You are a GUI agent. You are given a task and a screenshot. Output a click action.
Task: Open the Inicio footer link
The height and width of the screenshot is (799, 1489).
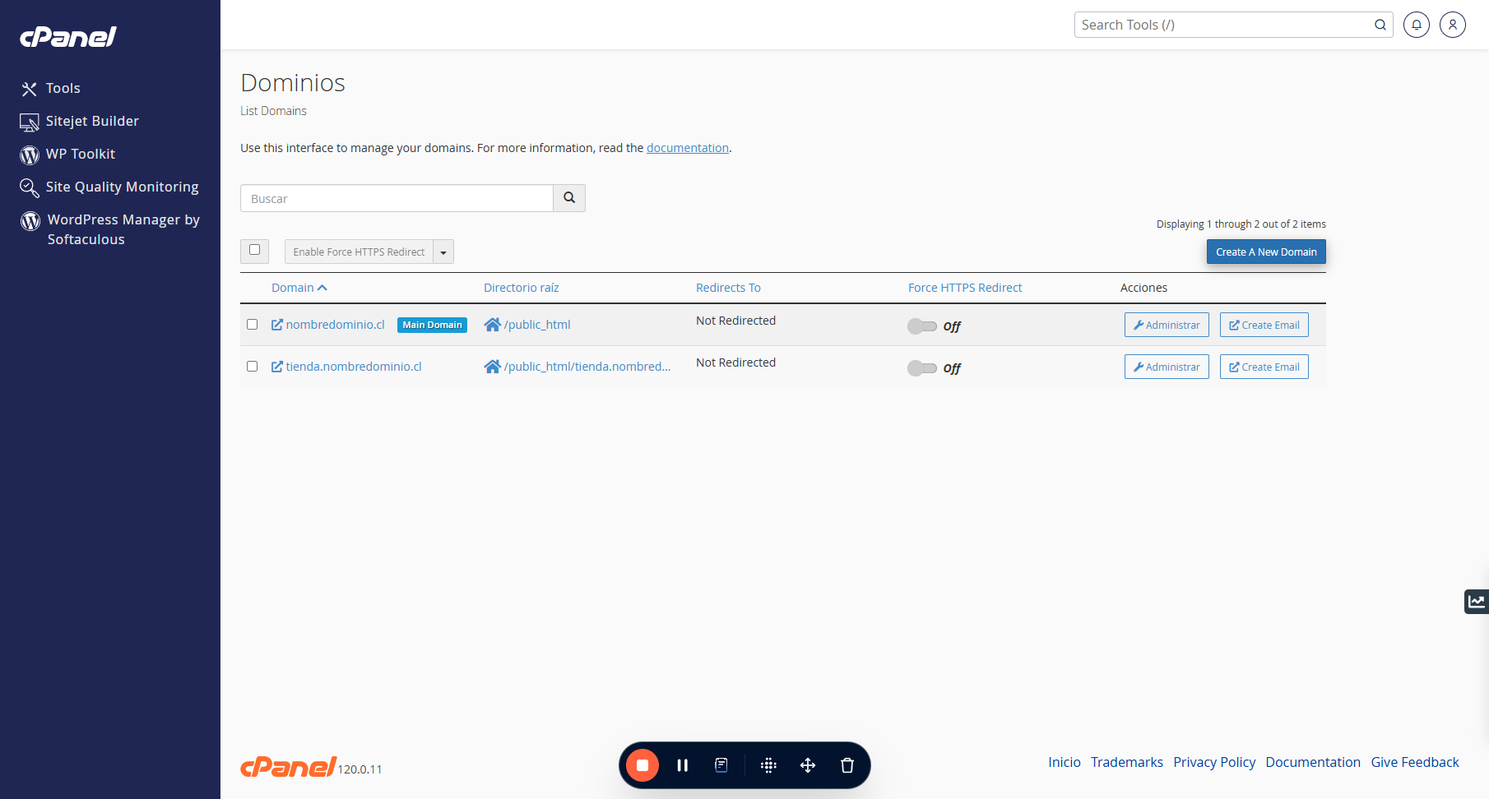tap(1065, 762)
